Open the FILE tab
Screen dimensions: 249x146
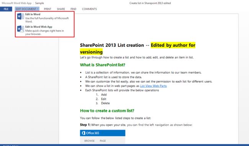click(6, 9)
